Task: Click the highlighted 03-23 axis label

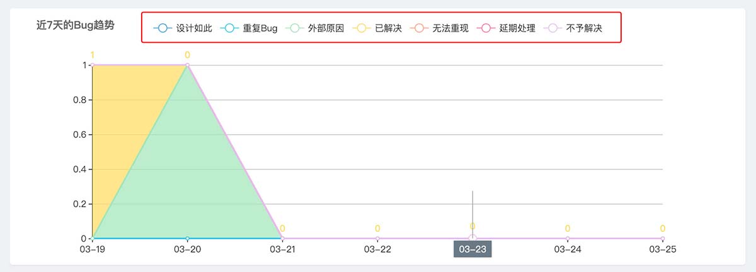Action: click(472, 249)
